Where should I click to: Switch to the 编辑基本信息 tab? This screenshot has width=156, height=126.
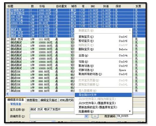pyautogui.click(x=16, y=100)
